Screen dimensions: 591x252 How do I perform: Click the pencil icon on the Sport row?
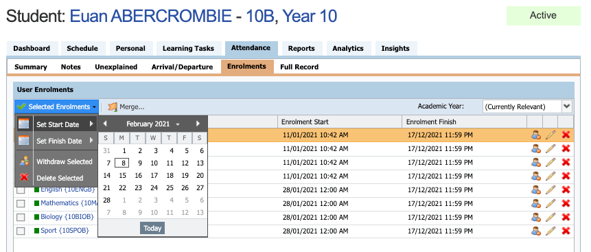pyautogui.click(x=551, y=231)
